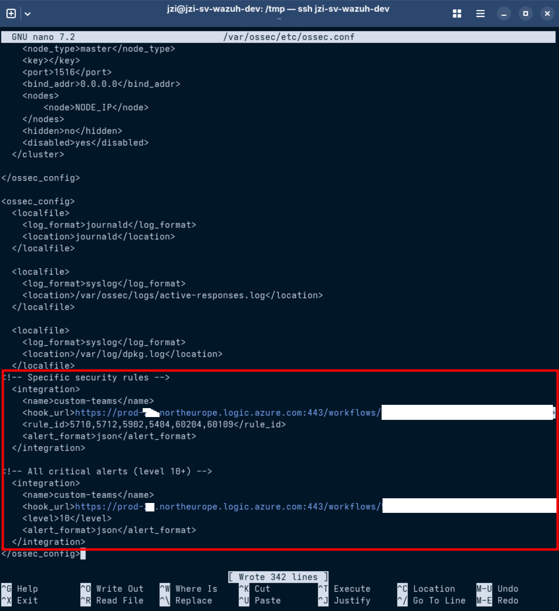Place cursor on node_type master line
Viewport: 559px width, 611px height.
pyautogui.click(x=99, y=49)
